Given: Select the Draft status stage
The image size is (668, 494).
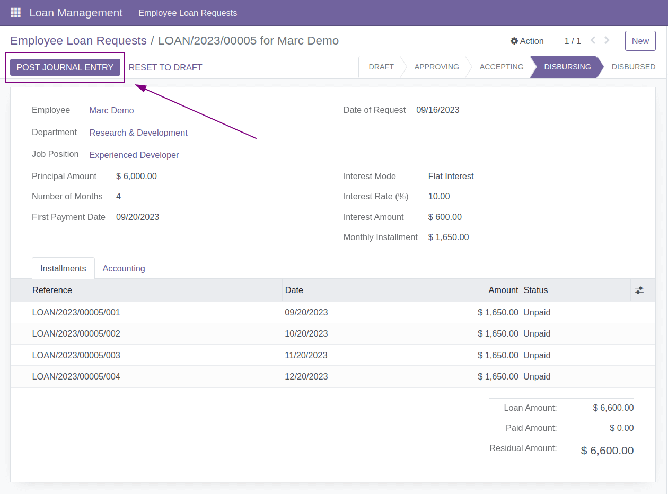Looking at the screenshot, I should coord(381,67).
